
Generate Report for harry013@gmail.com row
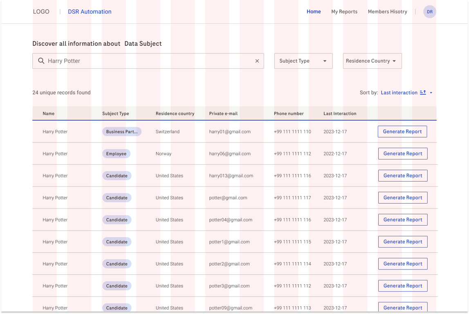coord(403,175)
